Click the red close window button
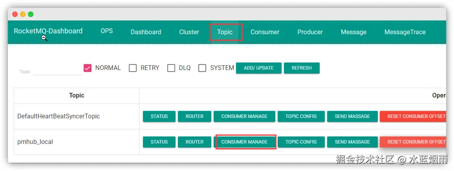 15,14
